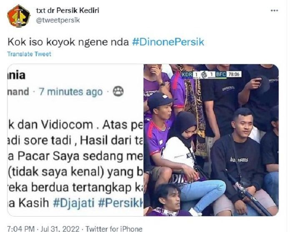
Task: Open the '7 minutes ago' timestamp link
Action: coord(71,92)
